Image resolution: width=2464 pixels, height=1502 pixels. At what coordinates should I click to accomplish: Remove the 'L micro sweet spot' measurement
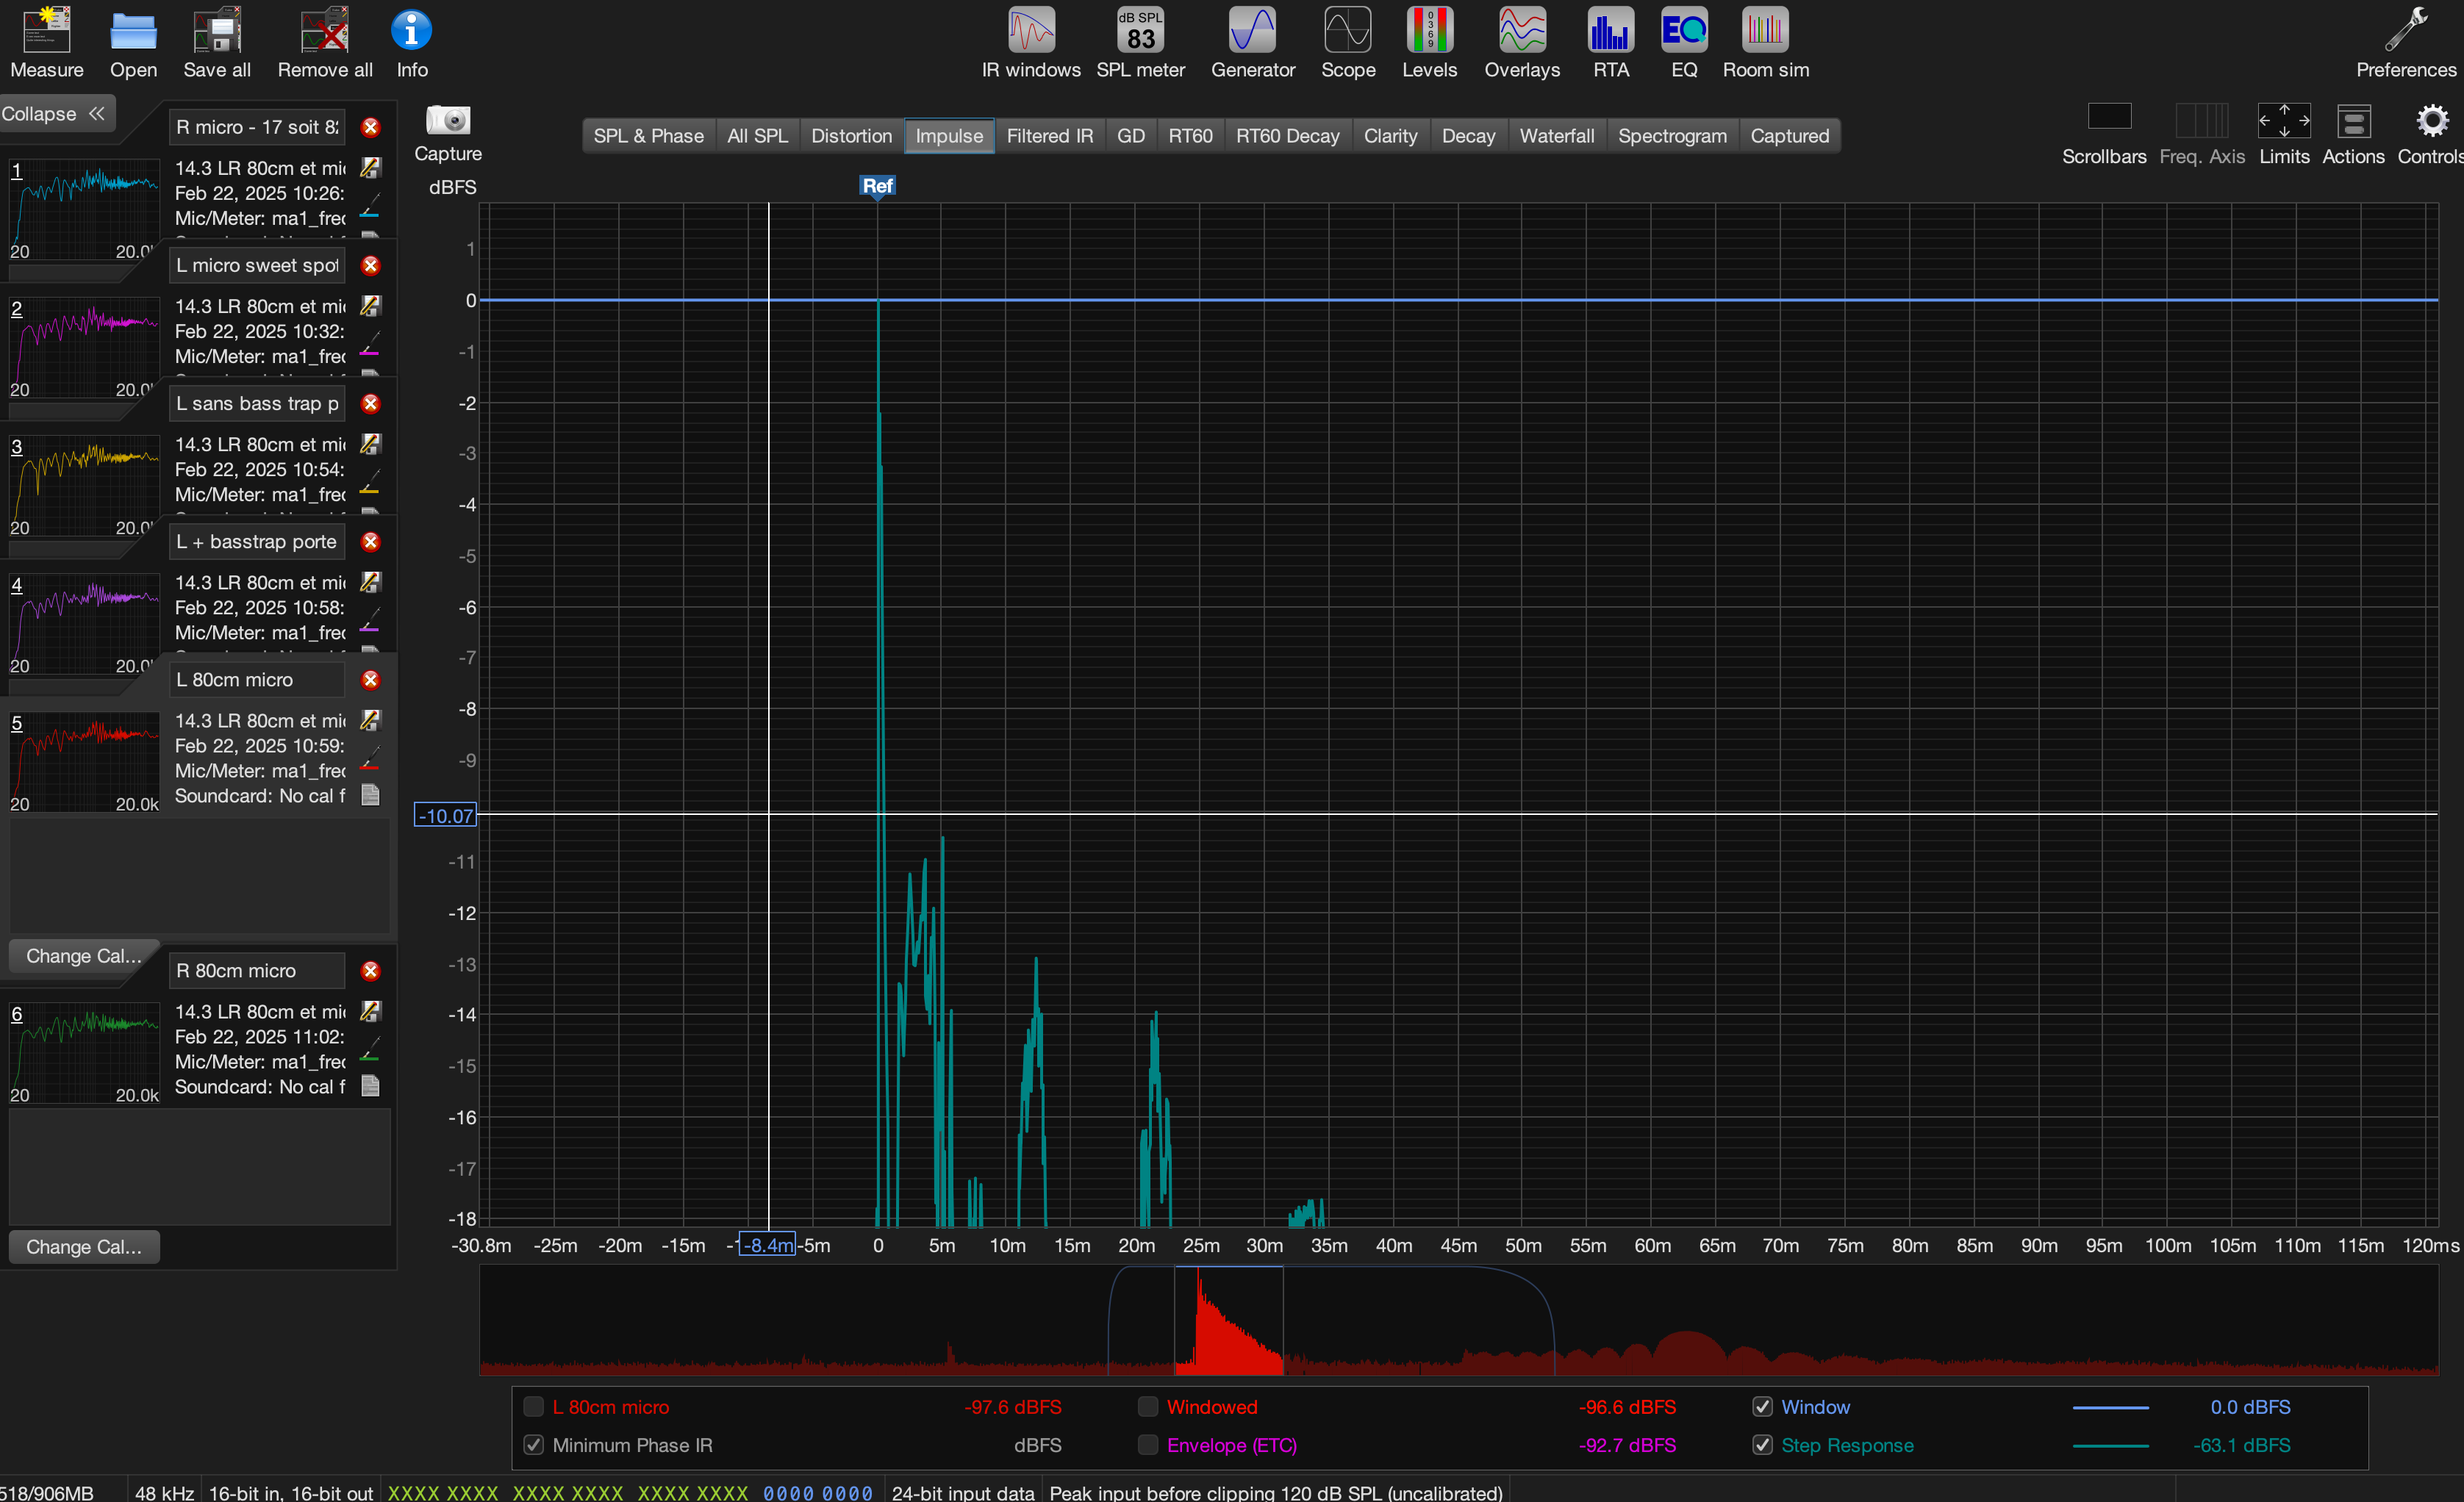click(370, 265)
